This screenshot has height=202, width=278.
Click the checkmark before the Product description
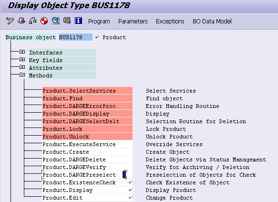click(97, 37)
